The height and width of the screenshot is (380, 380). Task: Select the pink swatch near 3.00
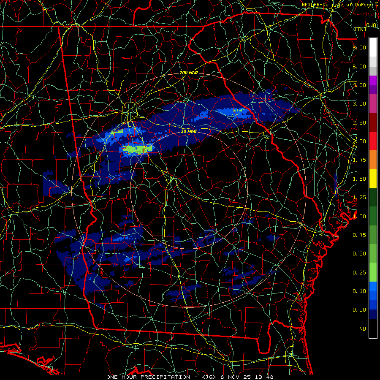[373, 103]
